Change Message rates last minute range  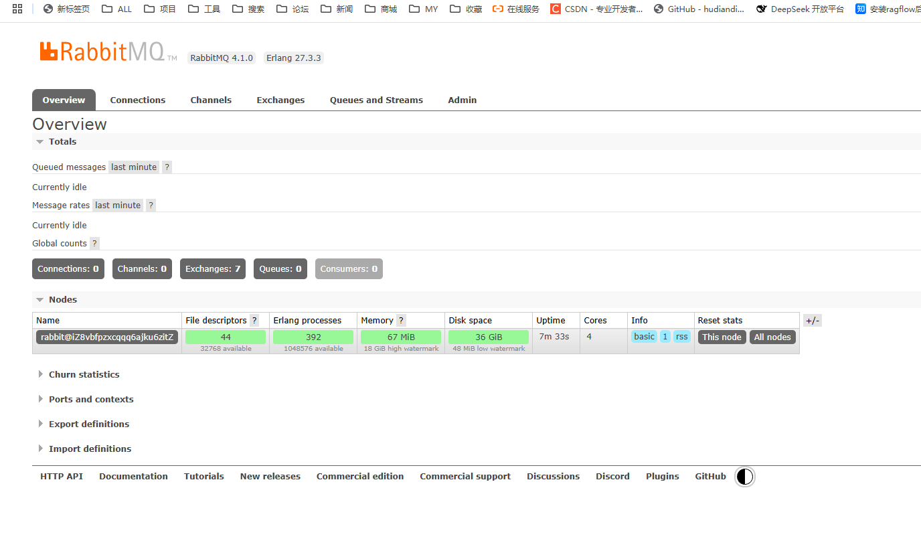pos(118,206)
